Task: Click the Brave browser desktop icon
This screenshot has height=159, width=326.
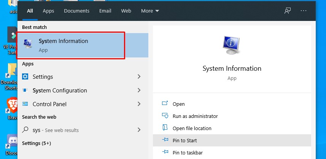Action: pyautogui.click(x=12, y=106)
